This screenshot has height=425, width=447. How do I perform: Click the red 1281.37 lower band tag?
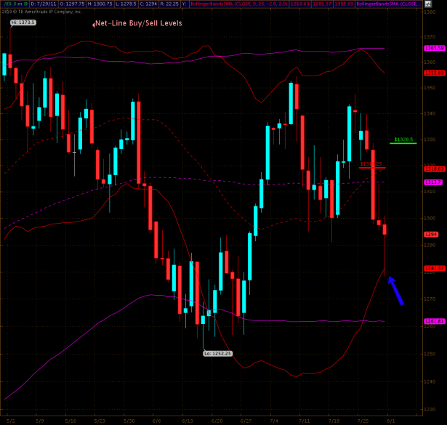pyautogui.click(x=434, y=268)
